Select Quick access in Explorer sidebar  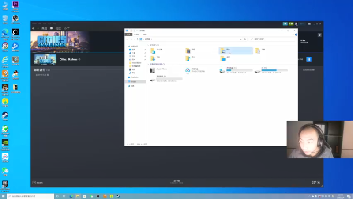tap(133, 46)
